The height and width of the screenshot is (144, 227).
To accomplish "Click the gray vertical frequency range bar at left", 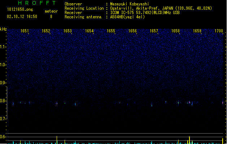I will click(7, 103).
